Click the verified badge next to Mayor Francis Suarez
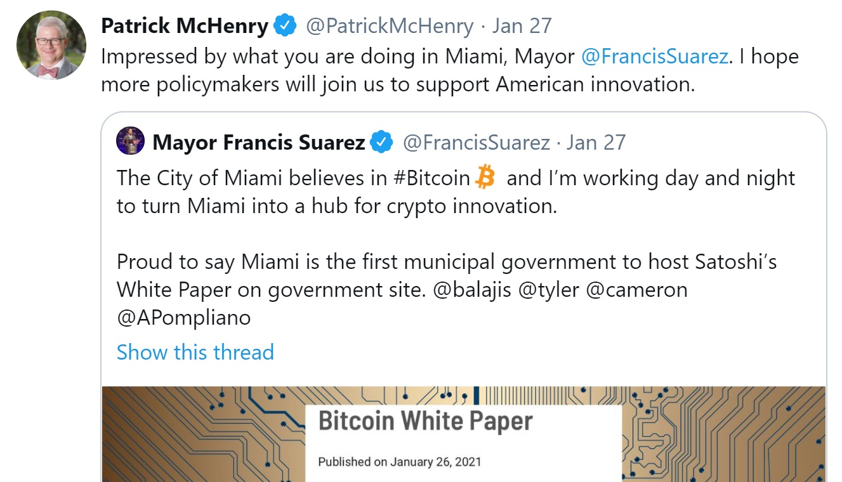Viewport: 842px width, 482px height. (381, 142)
